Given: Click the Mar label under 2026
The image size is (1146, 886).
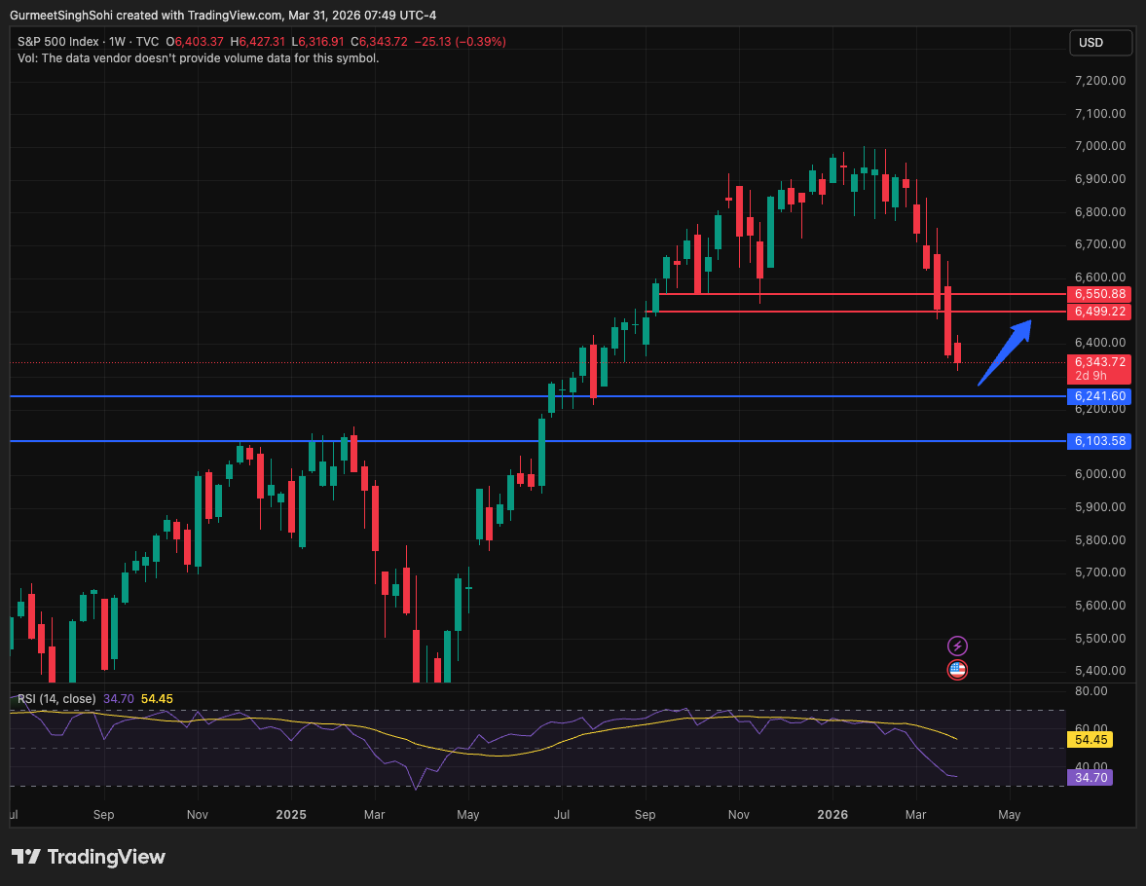Looking at the screenshot, I should click(915, 814).
